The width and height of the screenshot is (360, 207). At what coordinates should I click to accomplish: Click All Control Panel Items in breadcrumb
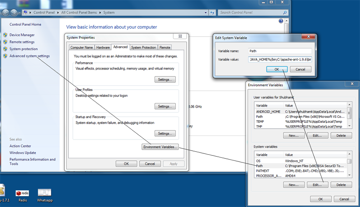tap(79, 12)
